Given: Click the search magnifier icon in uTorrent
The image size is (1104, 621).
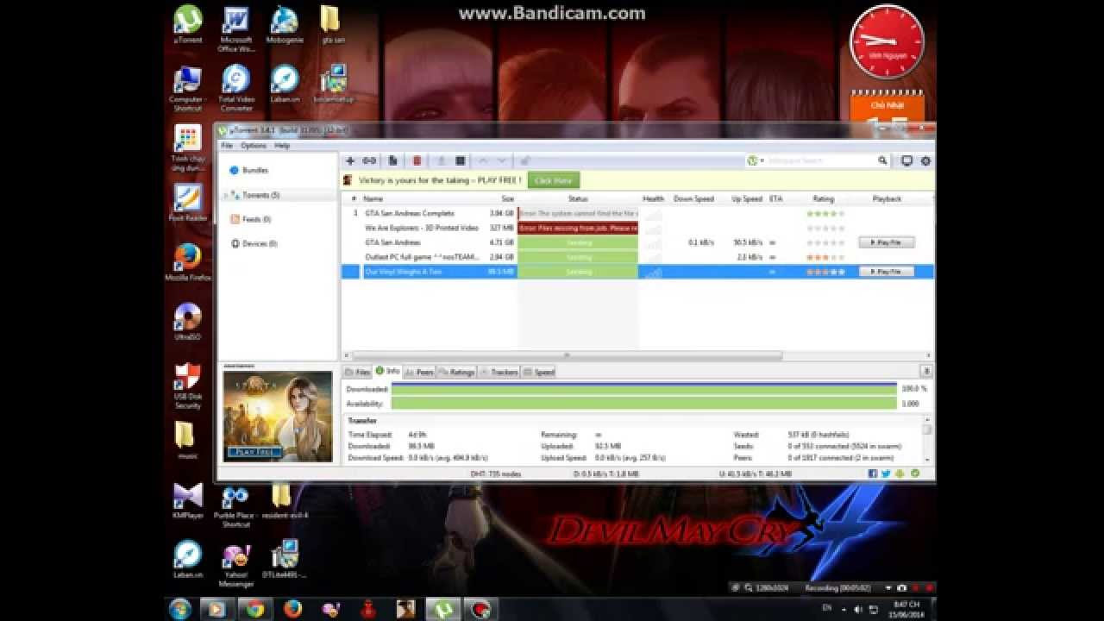Looking at the screenshot, I should (x=882, y=160).
